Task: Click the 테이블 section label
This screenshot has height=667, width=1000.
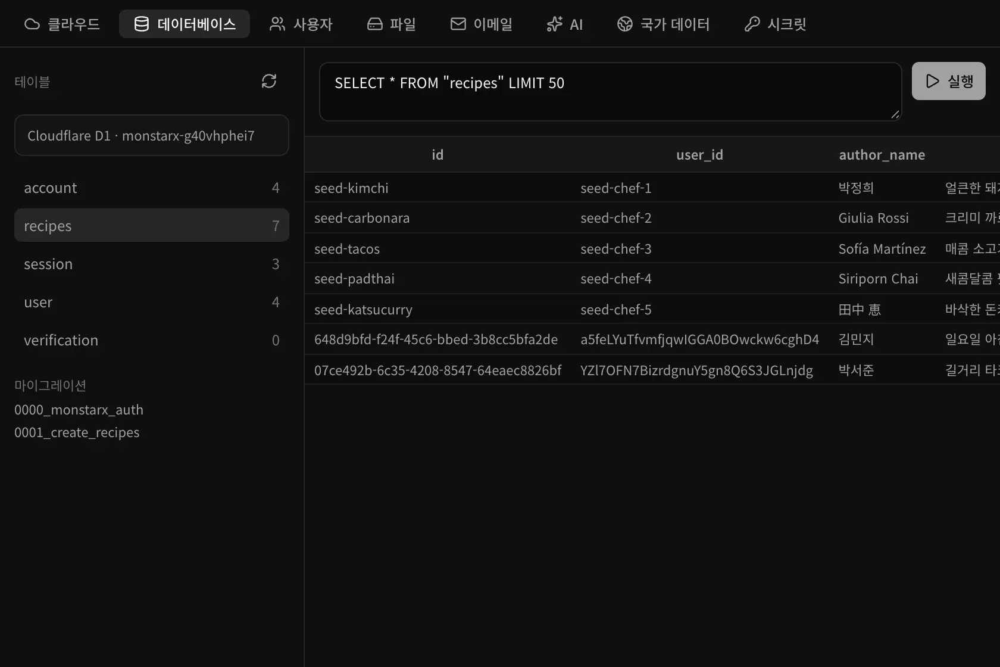Action: point(32,82)
